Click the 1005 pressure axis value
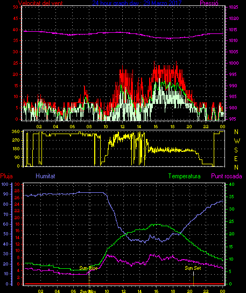This screenshot has height=293, width=246. [234, 52]
